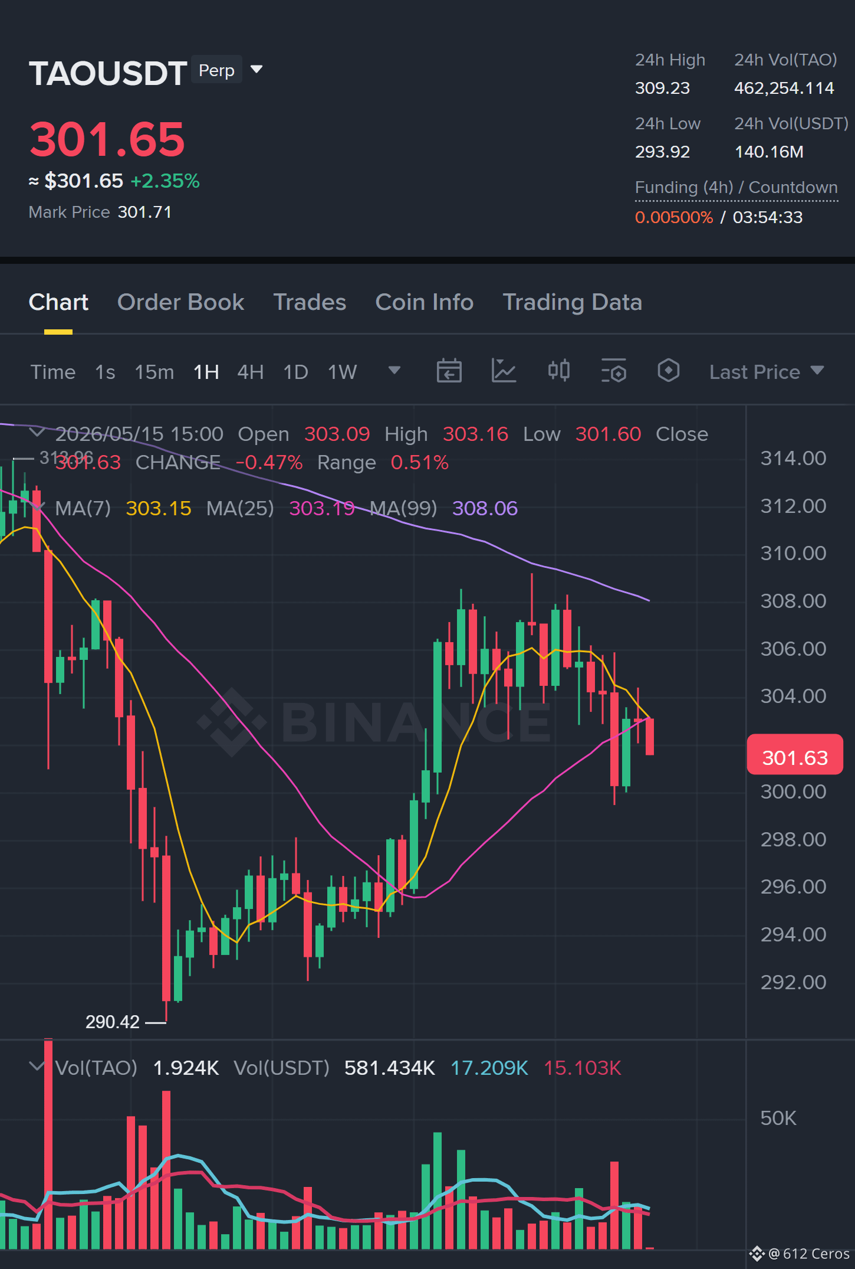Click the Funding (4h) / Countdown link
Viewport: 855px width, 1269px height.
736,188
